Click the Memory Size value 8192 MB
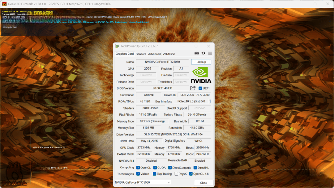The width and height of the screenshot is (334, 188). [x=148, y=128]
